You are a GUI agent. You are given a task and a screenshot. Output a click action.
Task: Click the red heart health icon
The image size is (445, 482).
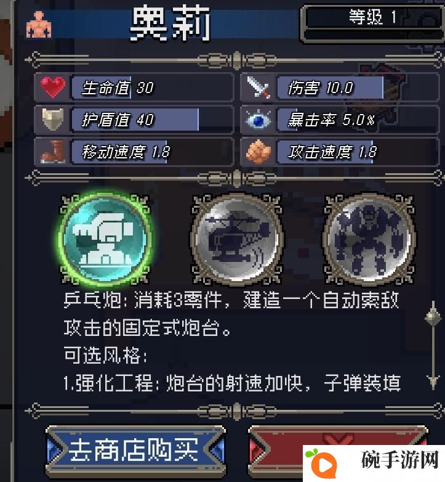[x=53, y=88]
